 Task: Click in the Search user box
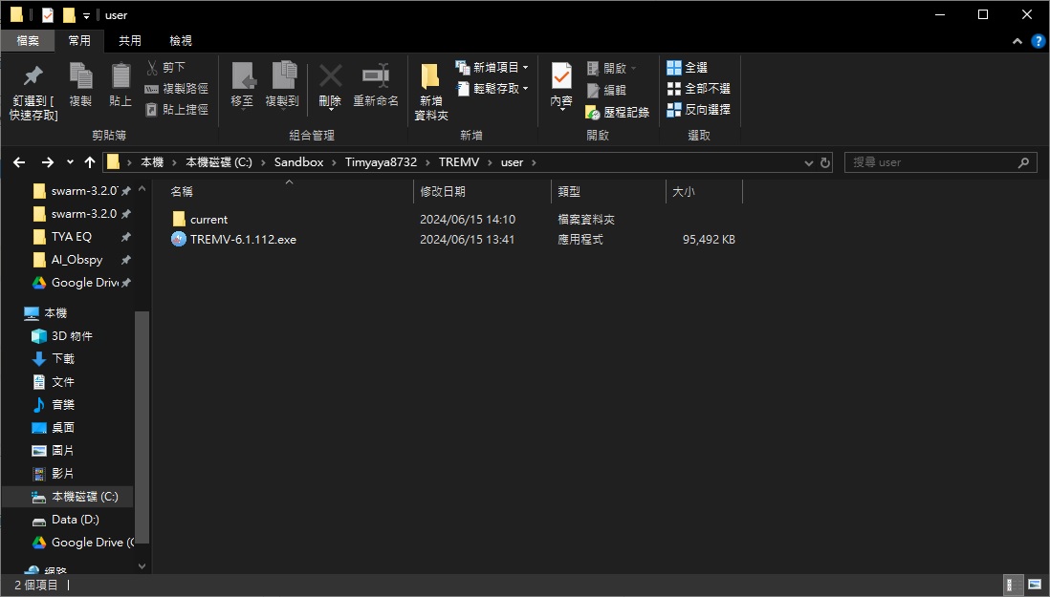[x=940, y=162]
